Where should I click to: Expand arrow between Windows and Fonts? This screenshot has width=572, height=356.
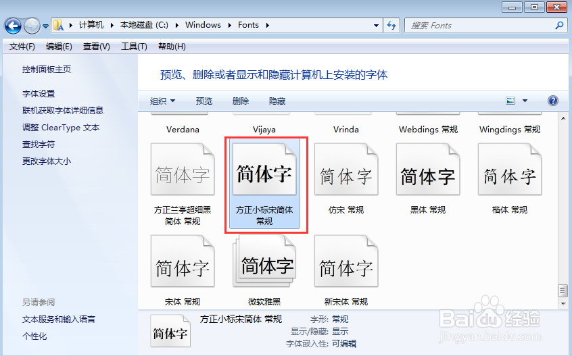(229, 25)
